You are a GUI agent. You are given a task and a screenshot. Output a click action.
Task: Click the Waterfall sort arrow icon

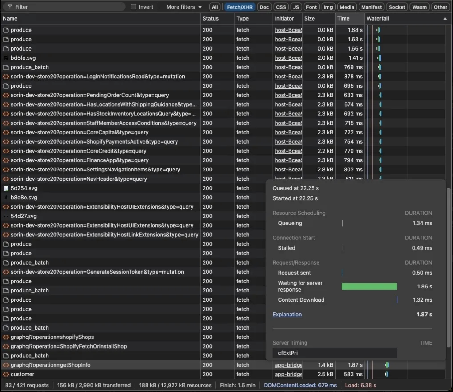[445, 19]
